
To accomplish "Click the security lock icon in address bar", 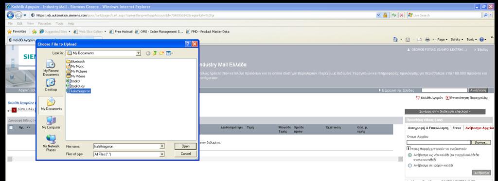I will (385, 15).
